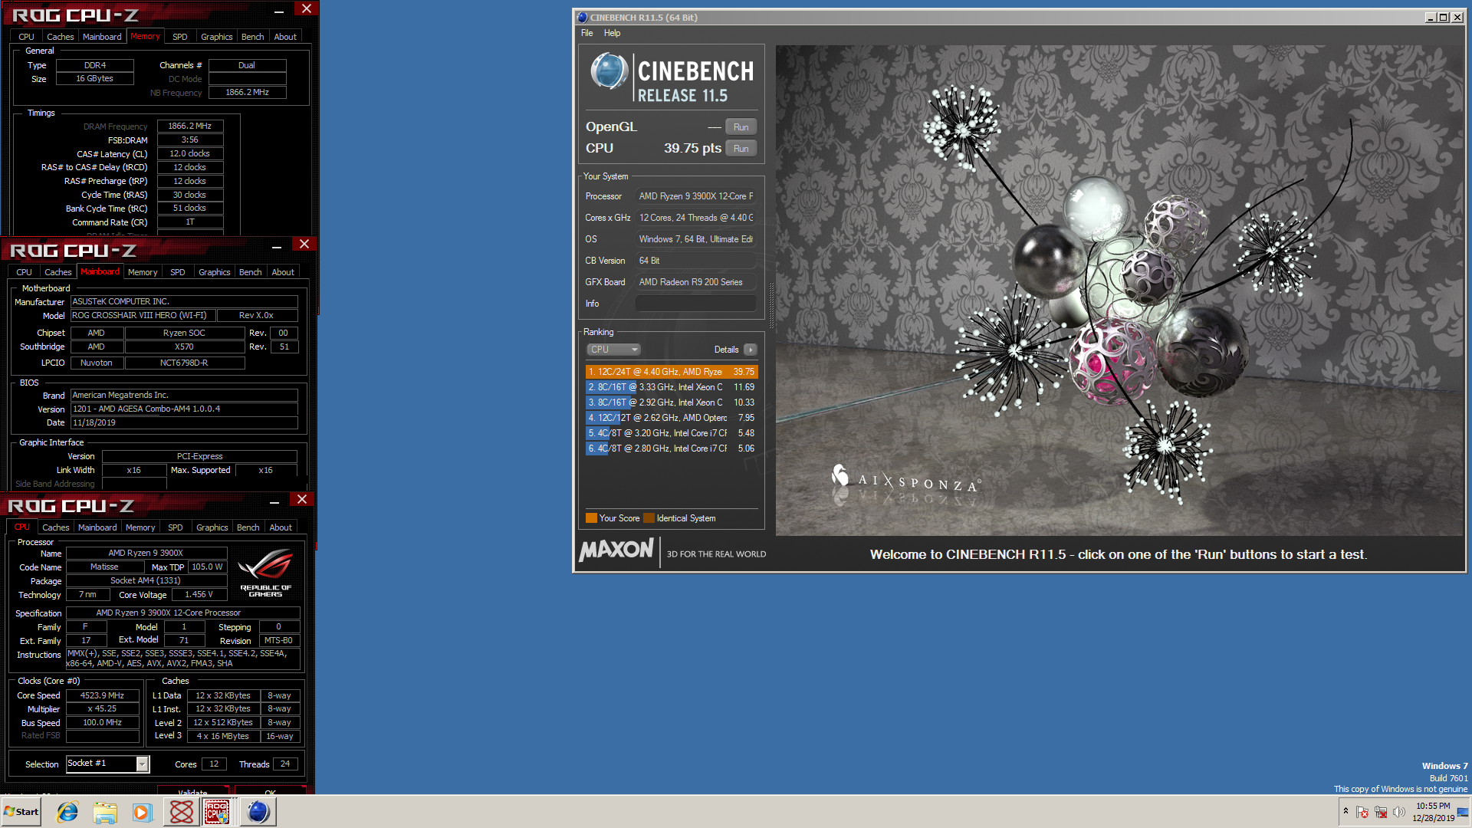Open volume speaker tray icon

[x=1399, y=812]
